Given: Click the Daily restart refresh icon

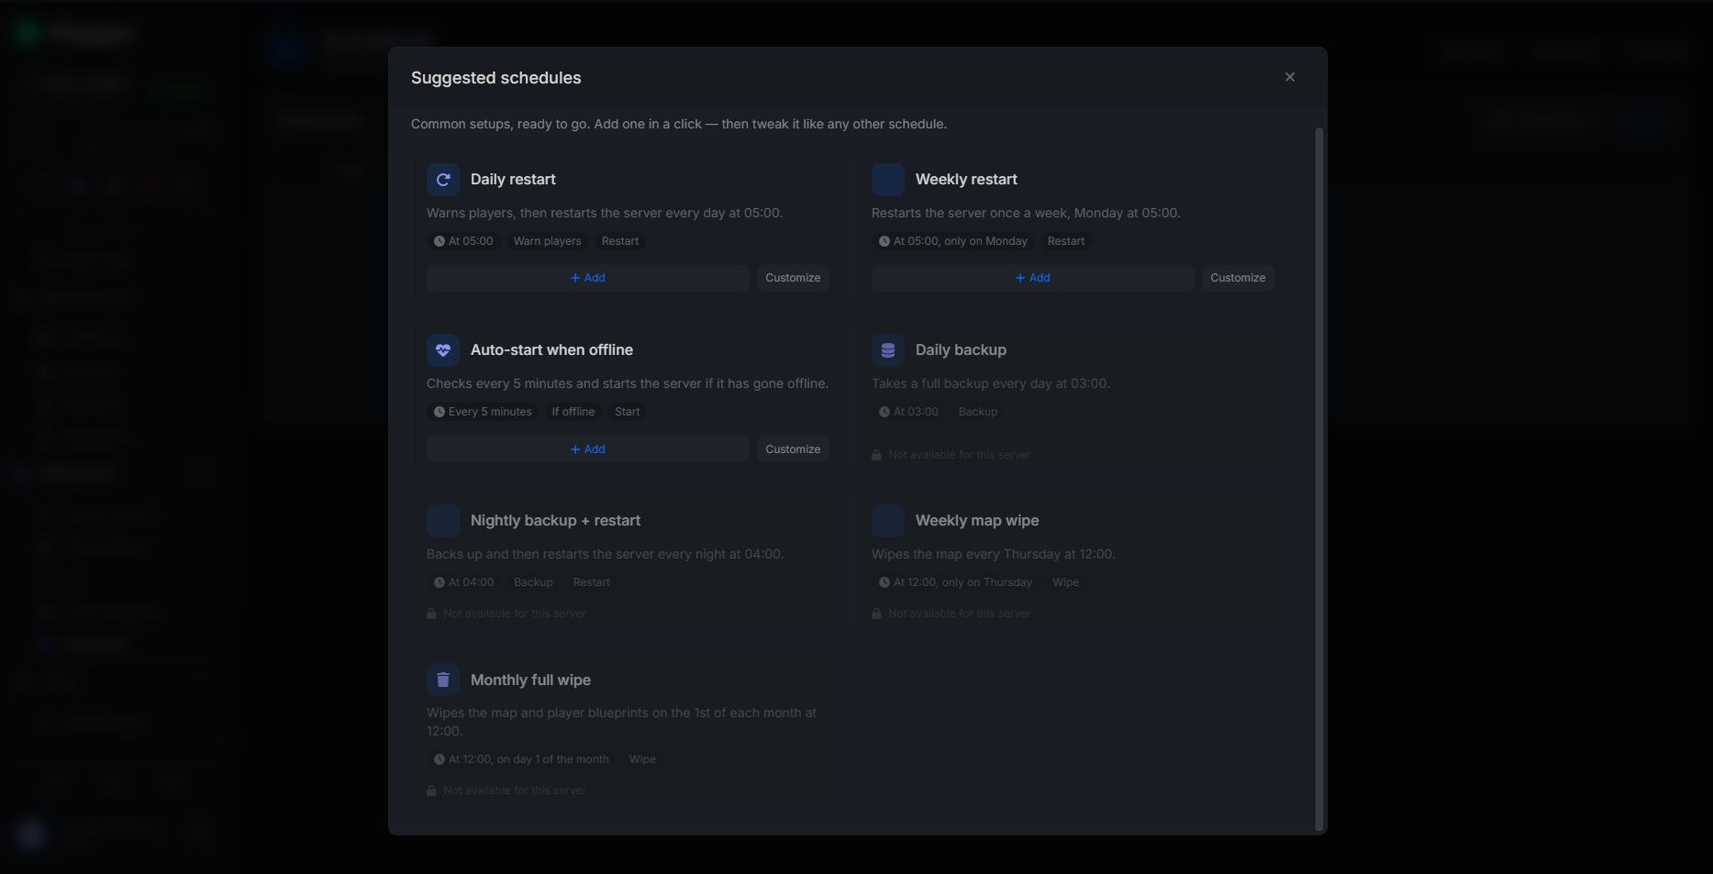Looking at the screenshot, I should tap(443, 180).
